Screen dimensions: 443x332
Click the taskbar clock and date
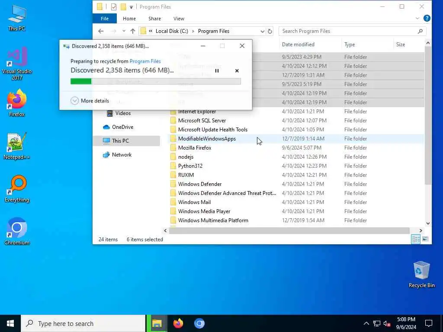pos(406,323)
